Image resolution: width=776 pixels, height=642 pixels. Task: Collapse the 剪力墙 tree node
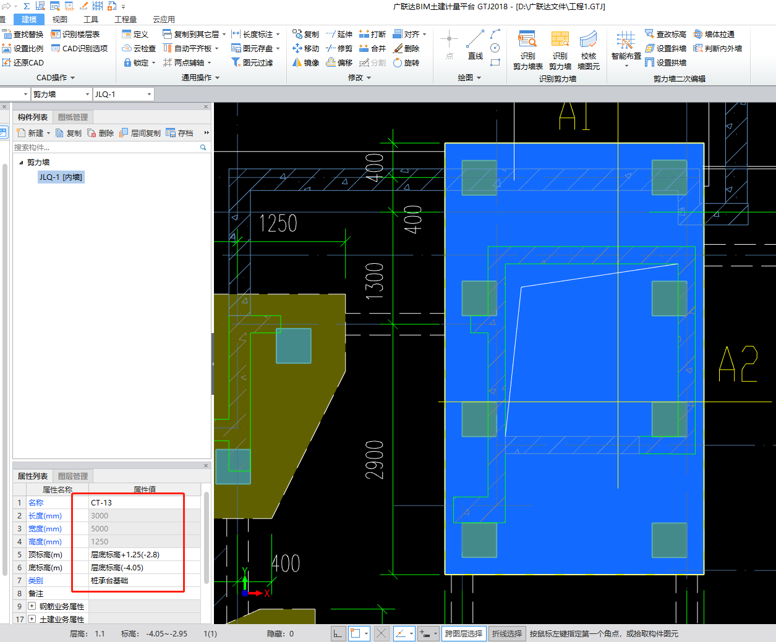click(x=21, y=163)
